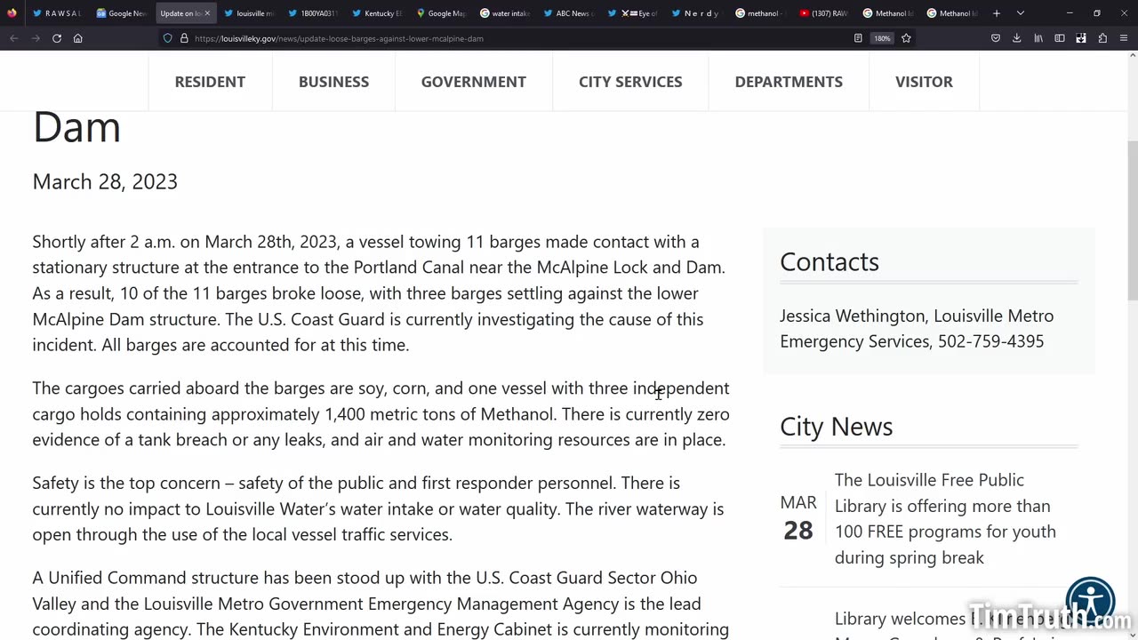Viewport: 1138px width, 640px height.
Task: Click the page vertical scrollbar thumb
Action: (1132, 220)
